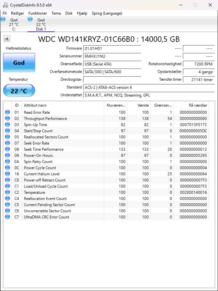The height and width of the screenshot is (291, 218).
Task: Close the CrystalDiskInfo window
Action: coord(210,5)
